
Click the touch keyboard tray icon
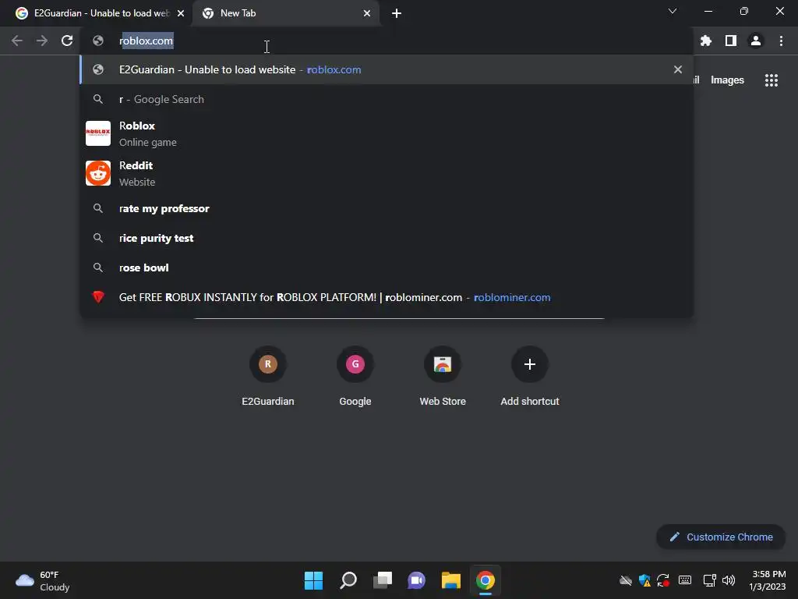coord(685,580)
